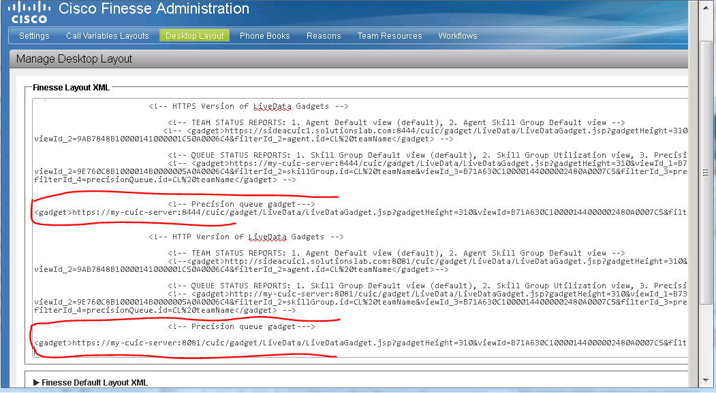Click the sideacuic1.solutionslab.com:8444 gadget line
The height and width of the screenshot is (393, 716).
(x=426, y=131)
